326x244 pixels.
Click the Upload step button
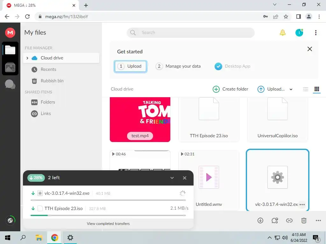[x=130, y=66]
